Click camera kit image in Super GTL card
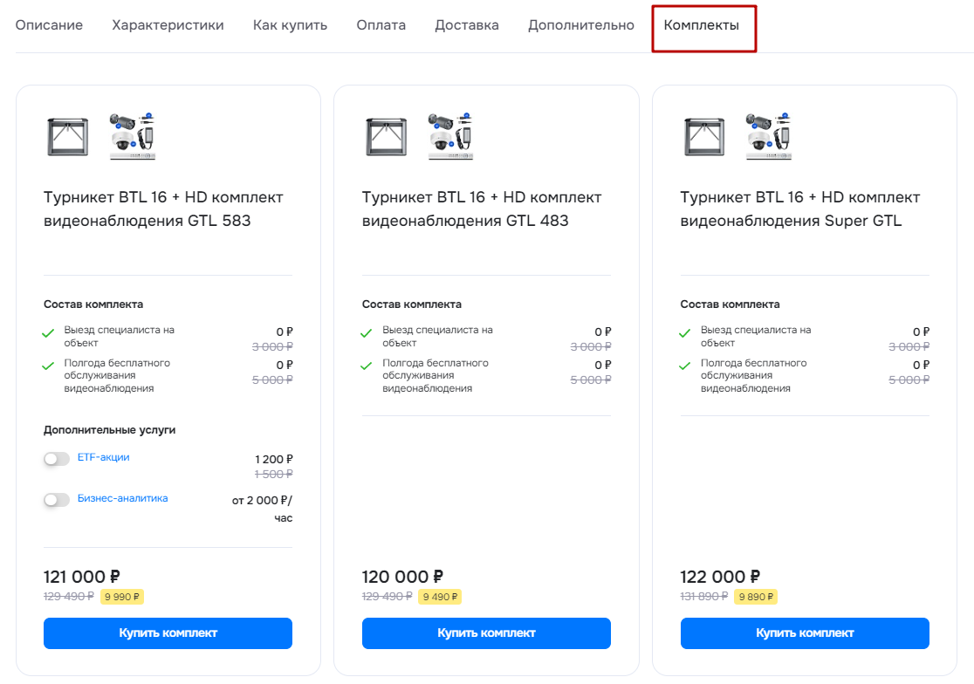 (x=769, y=136)
